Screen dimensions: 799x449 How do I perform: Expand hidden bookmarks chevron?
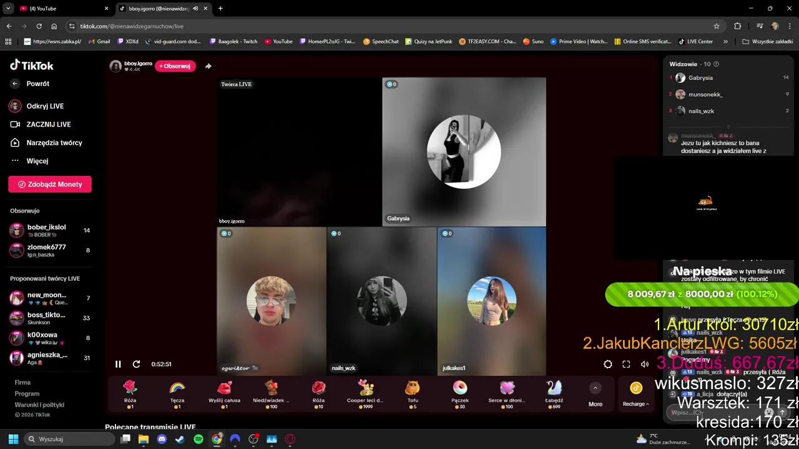pos(725,42)
